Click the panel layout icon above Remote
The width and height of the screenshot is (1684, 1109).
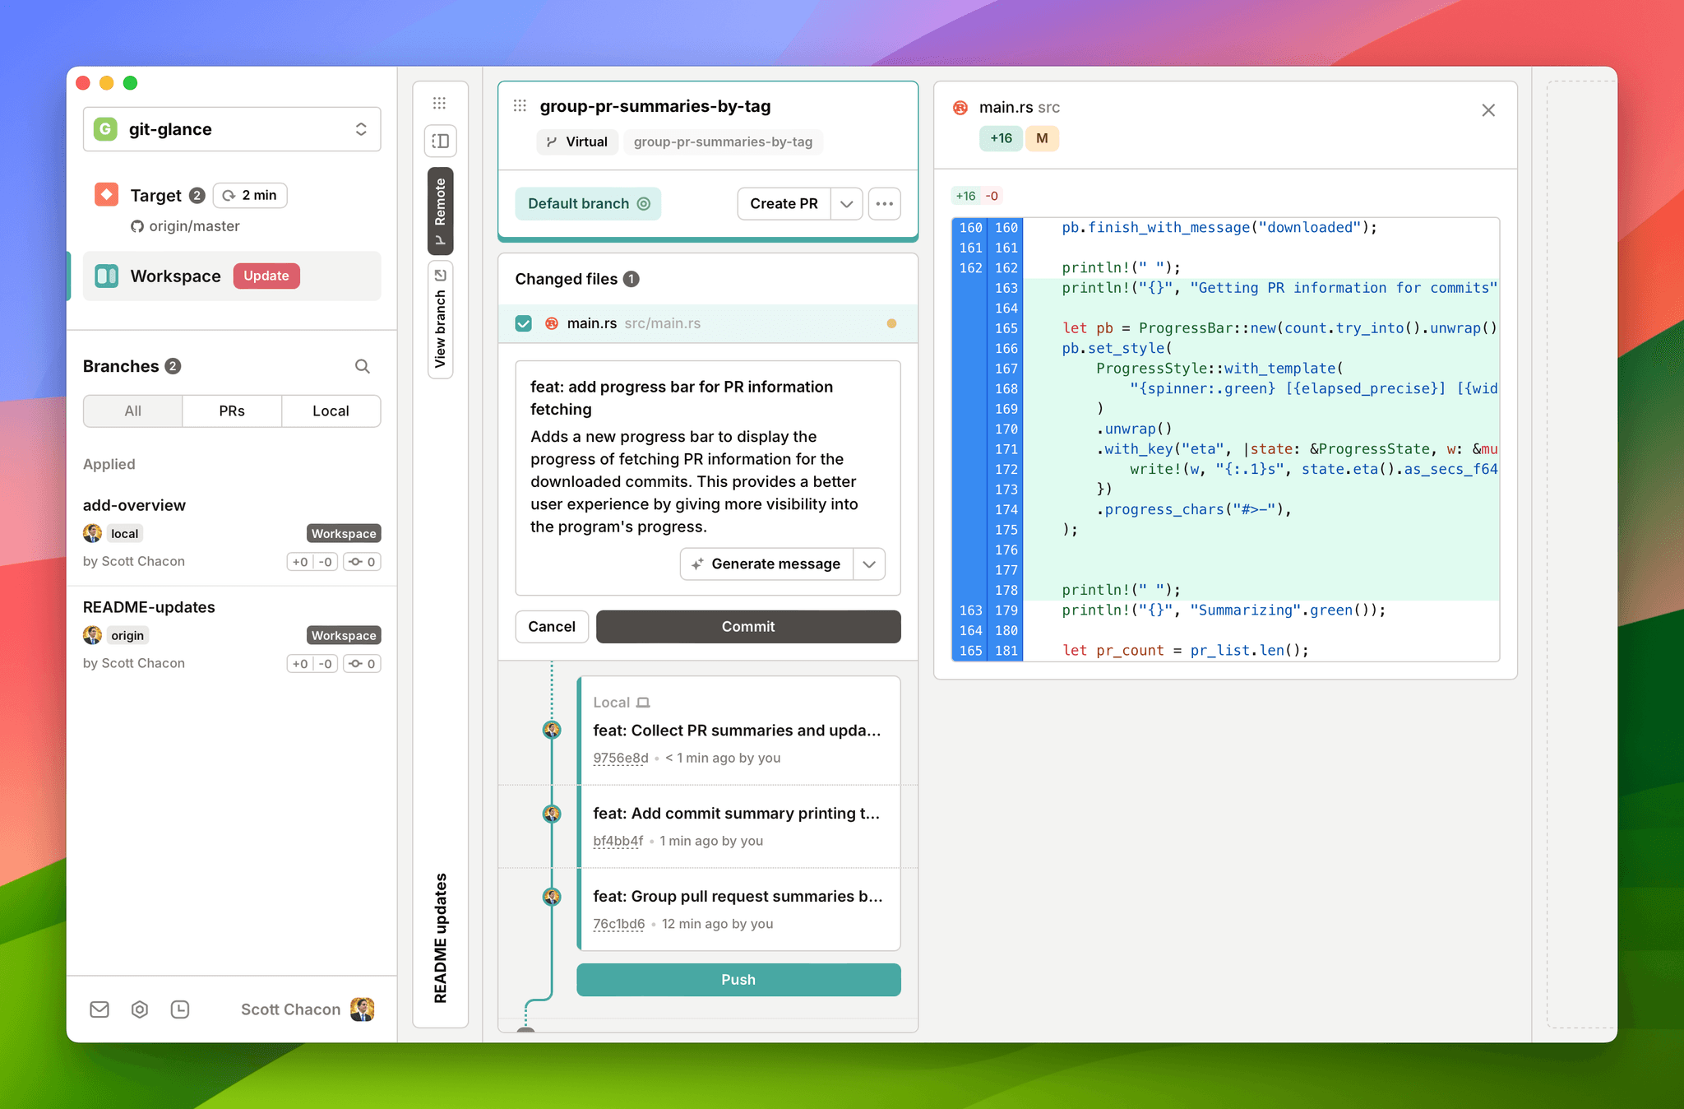tap(440, 141)
